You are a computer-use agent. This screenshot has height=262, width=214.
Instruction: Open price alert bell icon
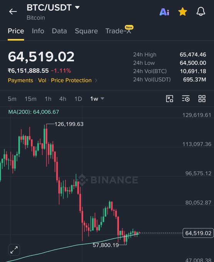201,12
